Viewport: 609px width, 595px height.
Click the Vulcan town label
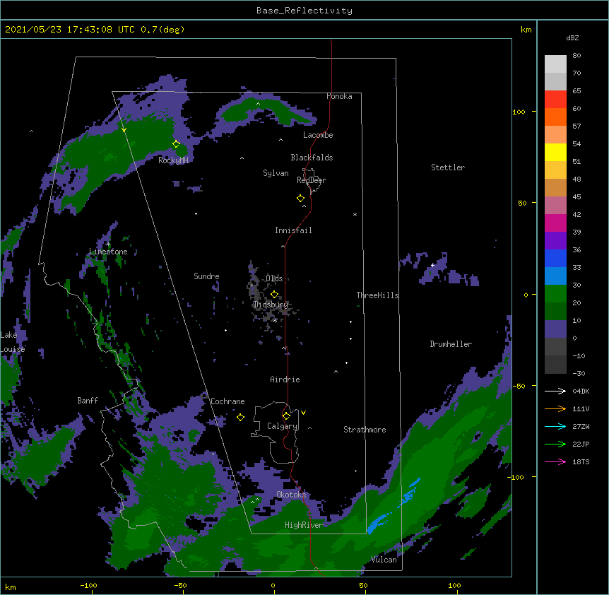point(384,560)
